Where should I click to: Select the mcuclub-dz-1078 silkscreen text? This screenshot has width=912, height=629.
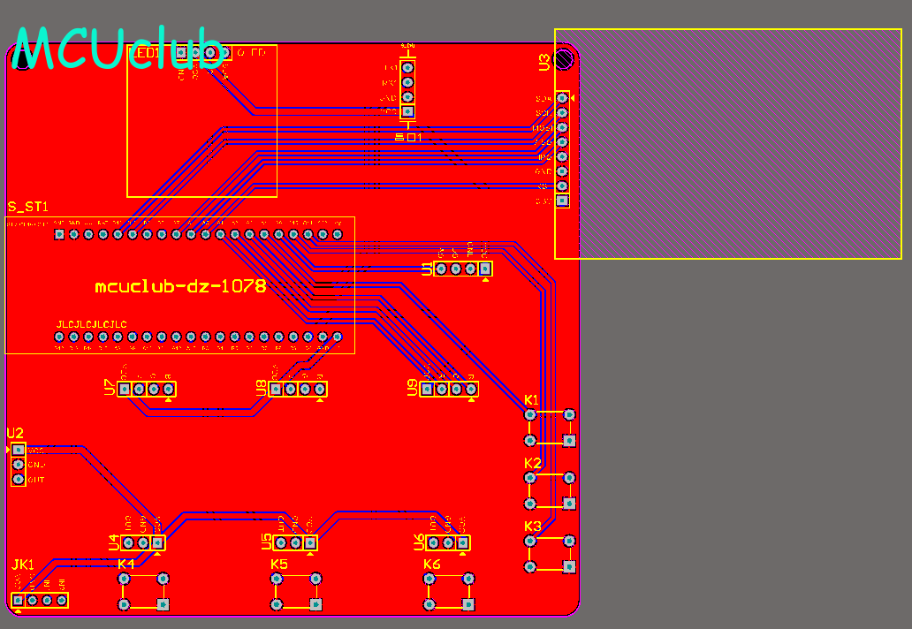pos(180,286)
